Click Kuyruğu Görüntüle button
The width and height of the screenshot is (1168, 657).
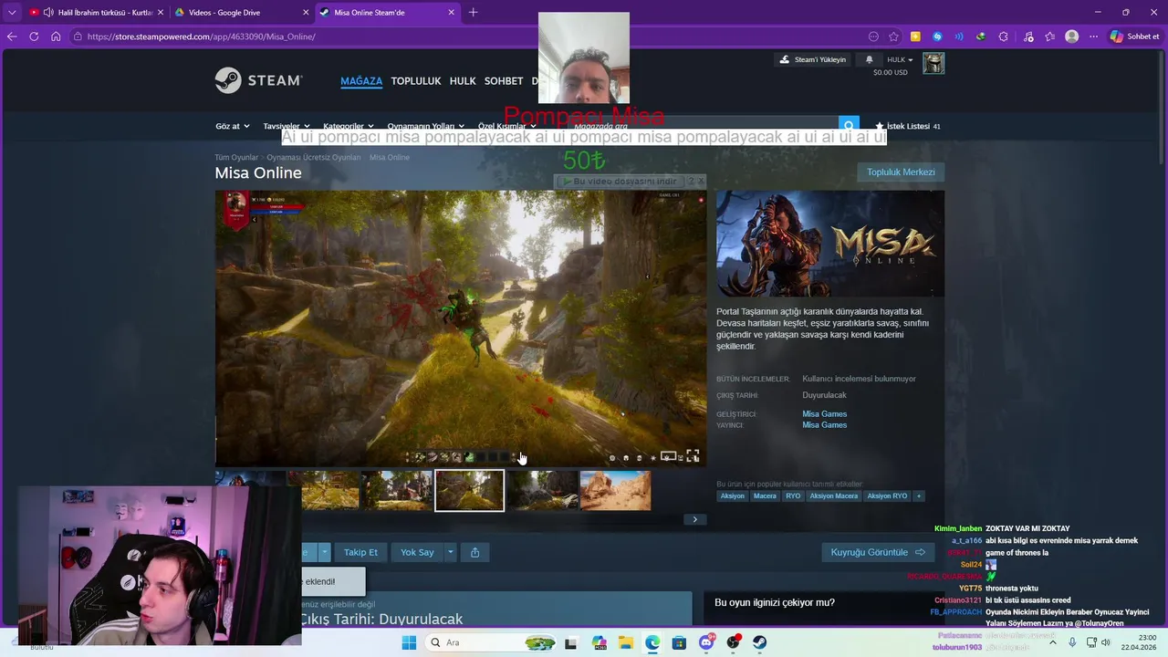878,552
